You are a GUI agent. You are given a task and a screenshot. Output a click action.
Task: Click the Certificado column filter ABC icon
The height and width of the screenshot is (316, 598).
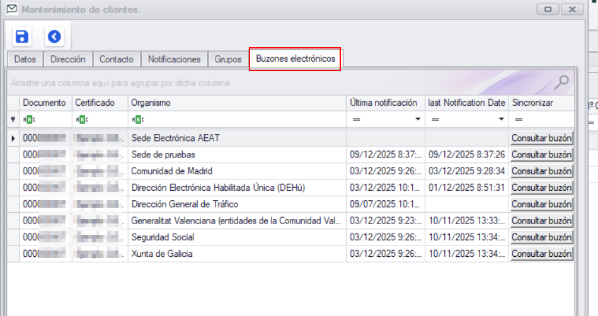(82, 119)
